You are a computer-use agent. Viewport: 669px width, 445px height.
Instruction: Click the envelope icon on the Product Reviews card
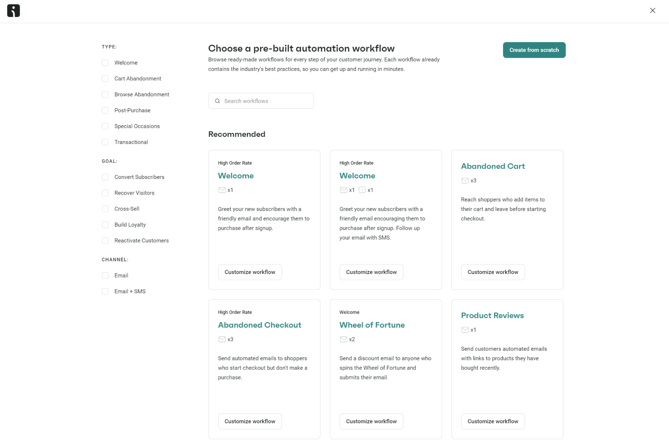tap(465, 330)
